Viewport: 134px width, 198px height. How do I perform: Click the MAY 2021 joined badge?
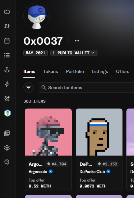pos(36,53)
